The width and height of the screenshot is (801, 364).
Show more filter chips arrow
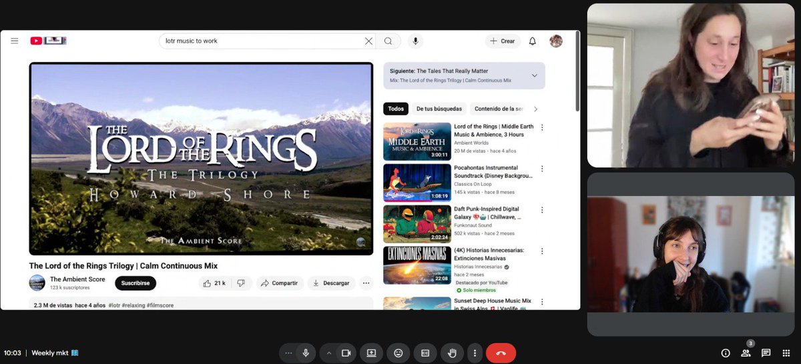[x=535, y=109]
